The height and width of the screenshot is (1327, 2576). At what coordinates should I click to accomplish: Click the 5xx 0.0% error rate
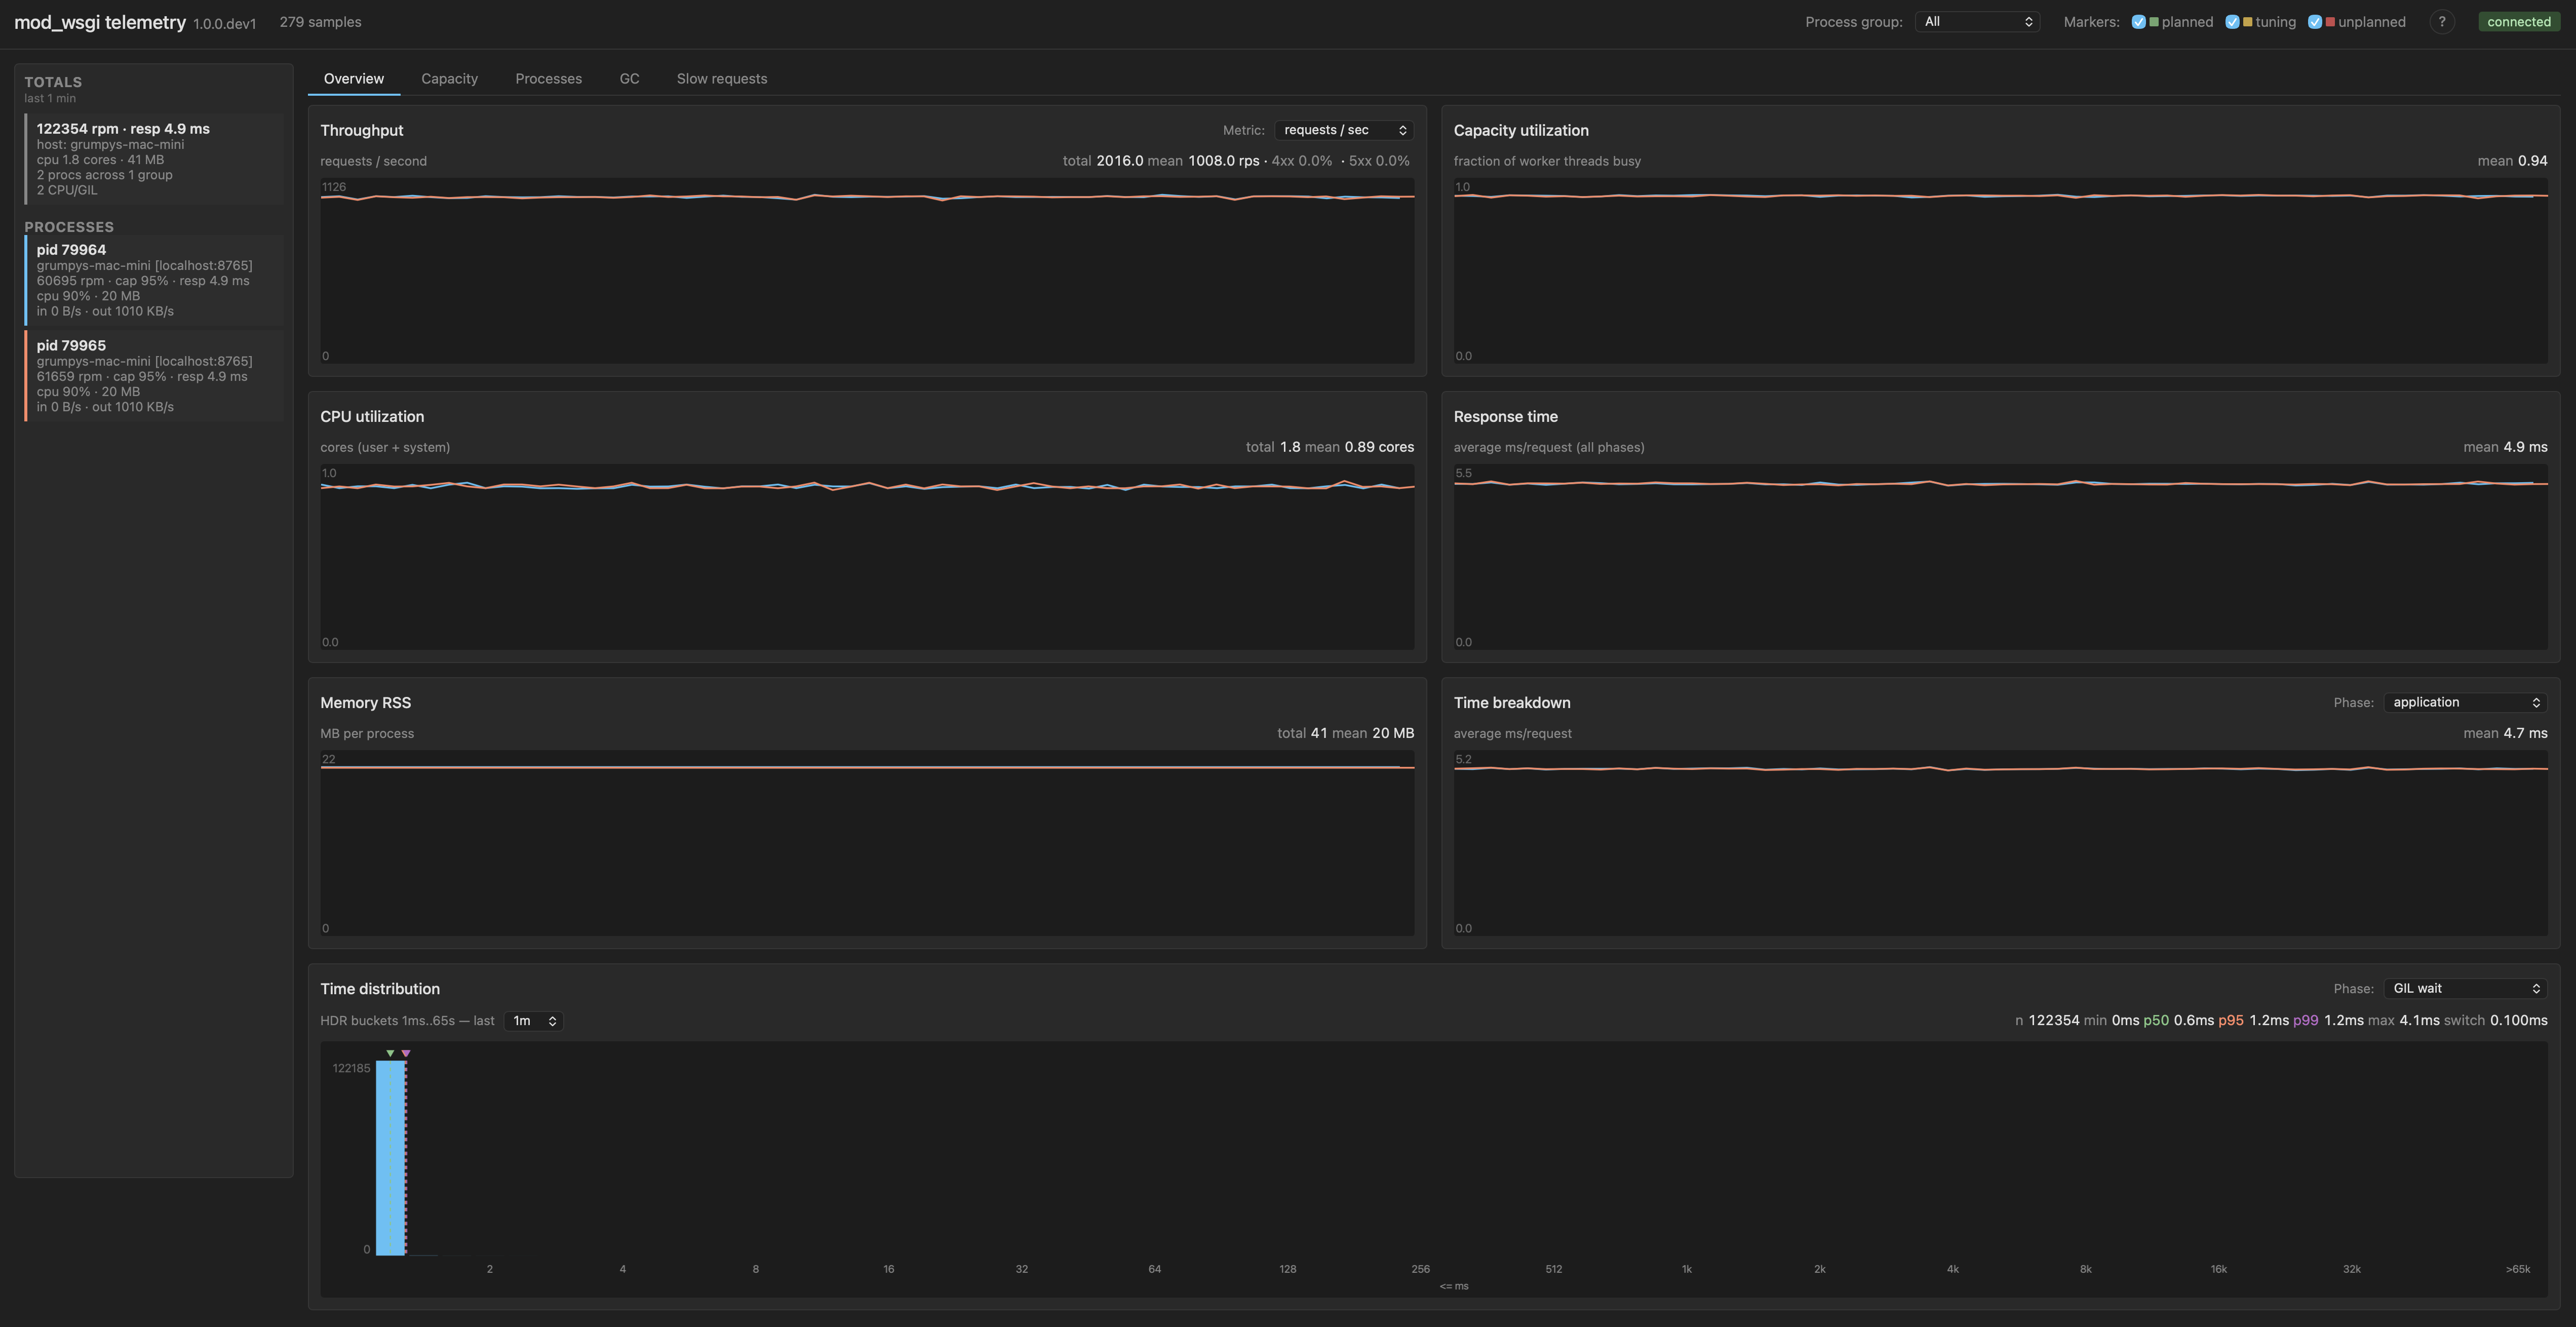click(1379, 161)
